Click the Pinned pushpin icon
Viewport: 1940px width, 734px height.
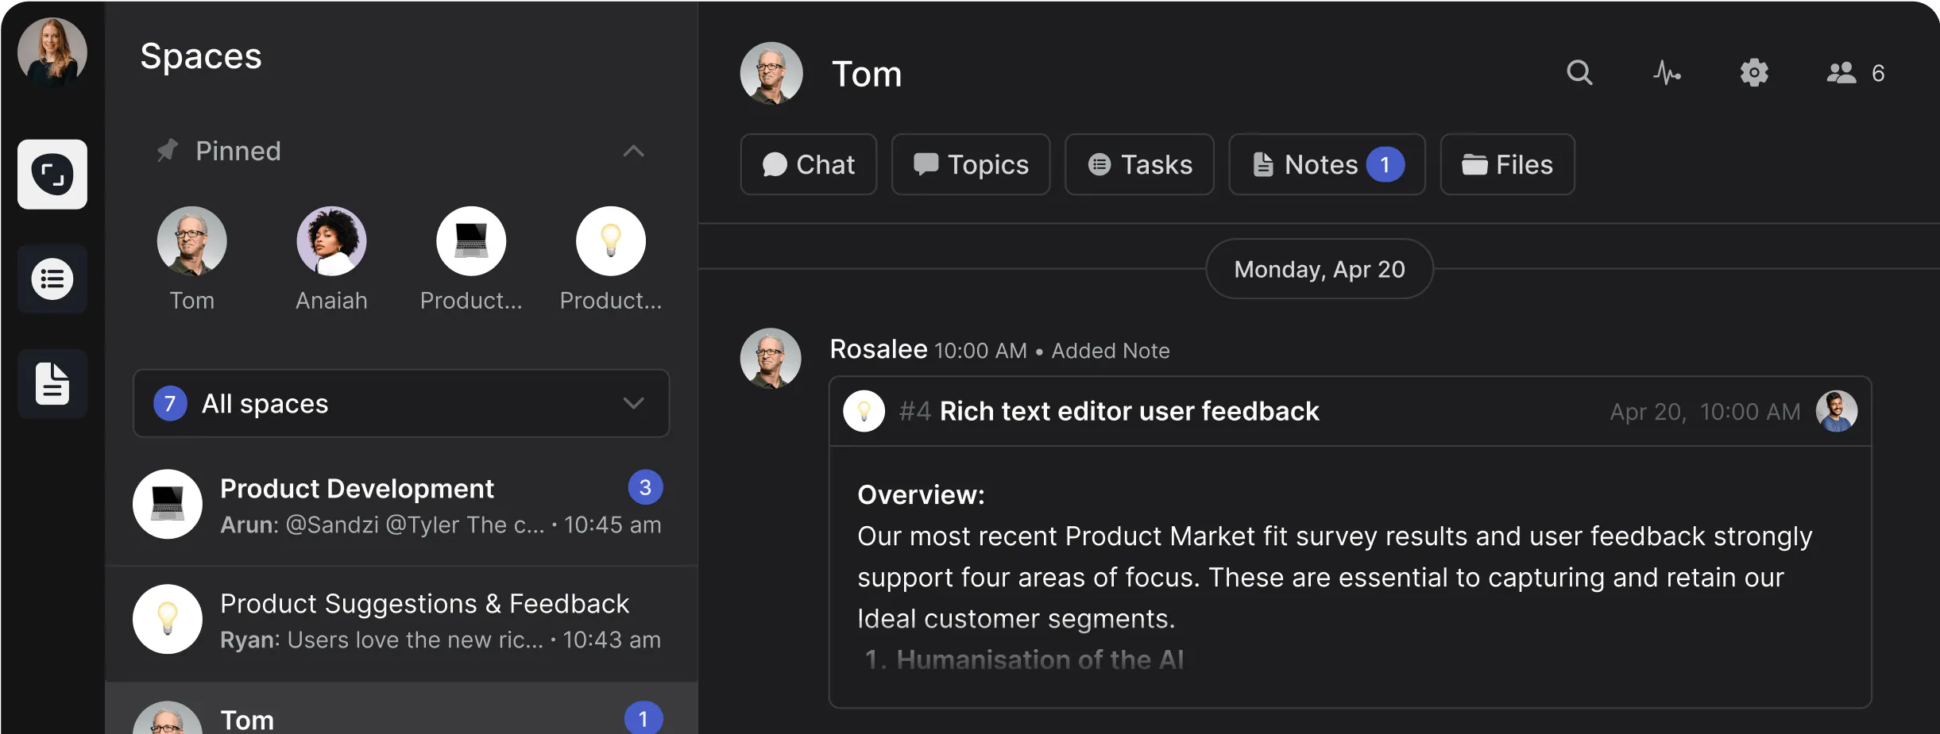click(x=167, y=151)
